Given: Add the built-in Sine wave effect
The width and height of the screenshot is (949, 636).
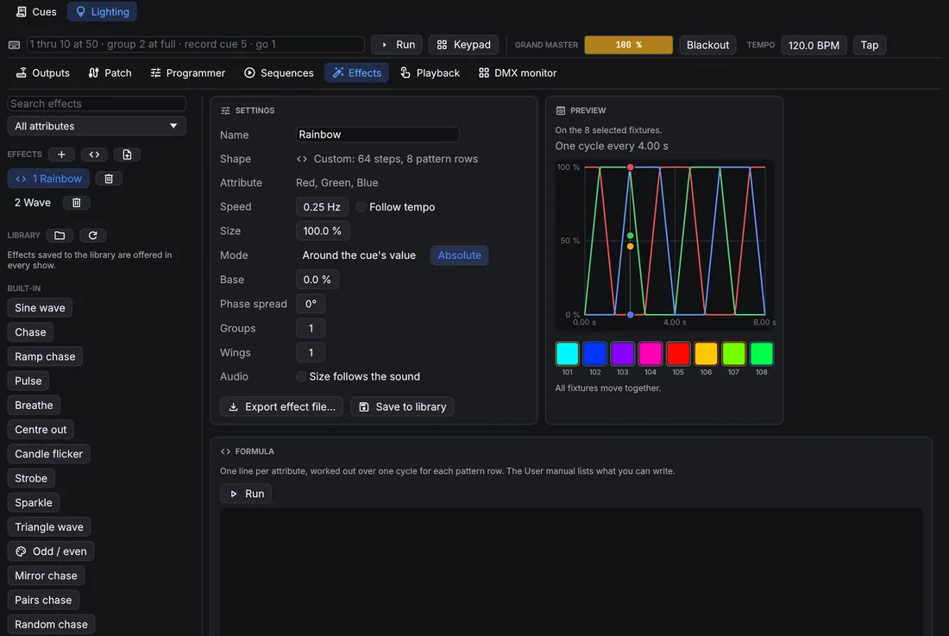Looking at the screenshot, I should (x=40, y=307).
